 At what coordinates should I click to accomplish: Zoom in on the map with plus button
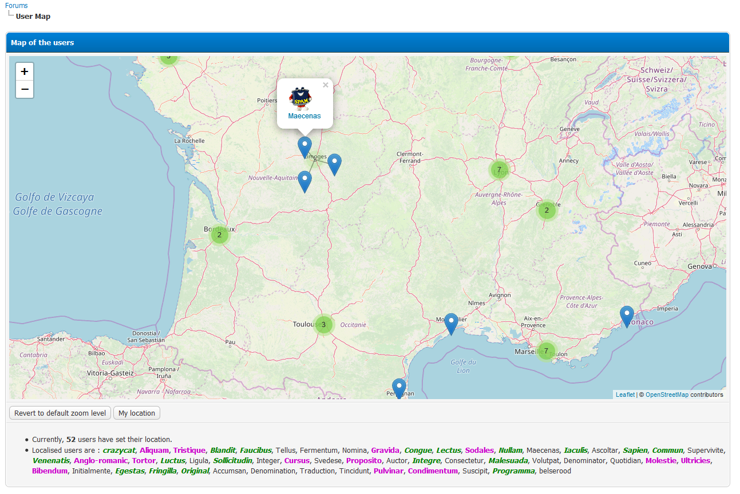click(x=25, y=72)
